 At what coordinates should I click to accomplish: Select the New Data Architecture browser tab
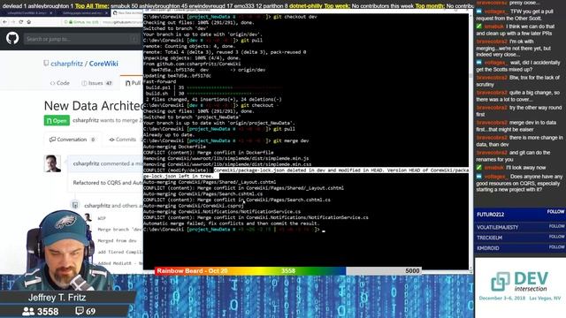[x=127, y=13]
